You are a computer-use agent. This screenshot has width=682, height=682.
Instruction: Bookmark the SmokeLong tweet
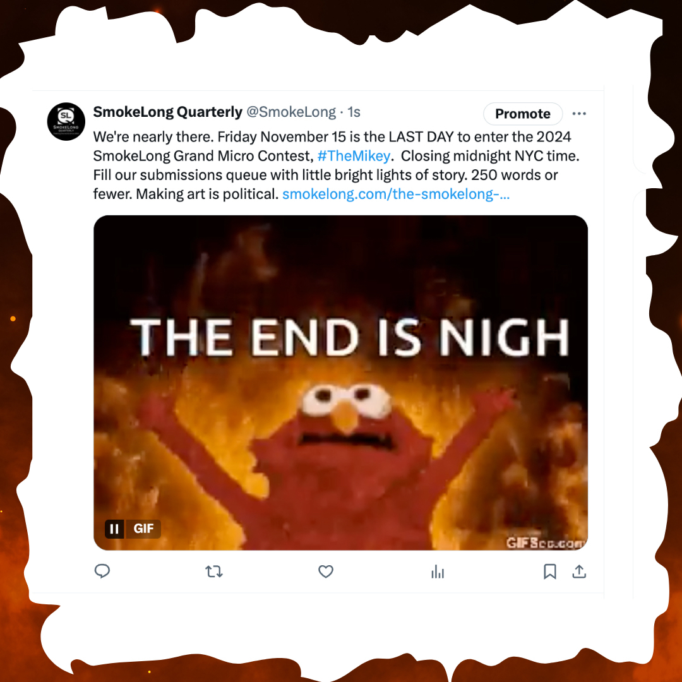pyautogui.click(x=550, y=571)
